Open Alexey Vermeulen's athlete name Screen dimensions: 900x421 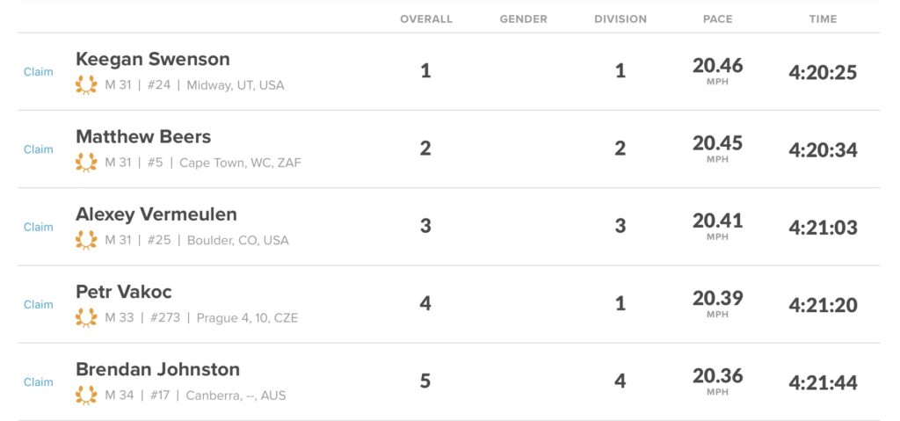(x=156, y=214)
